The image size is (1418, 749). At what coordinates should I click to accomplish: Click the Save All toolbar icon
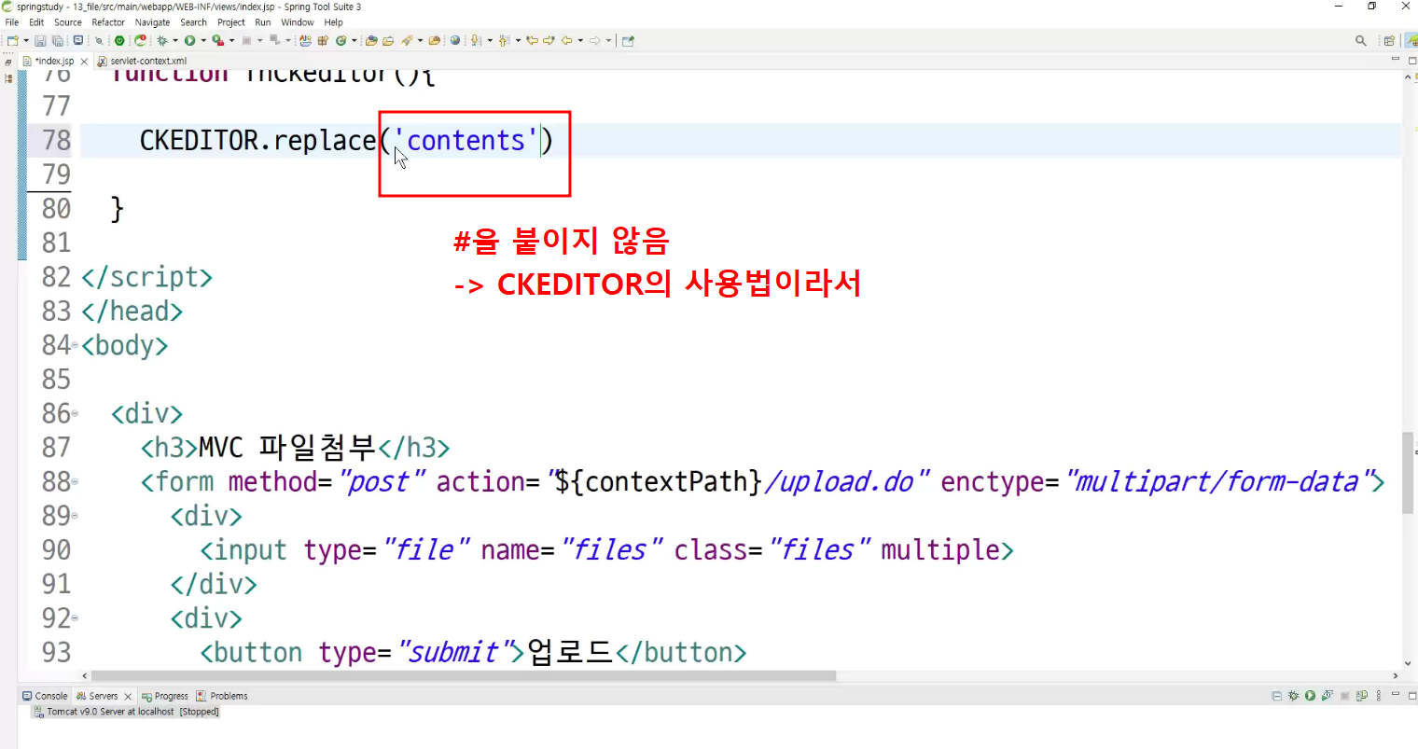pyautogui.click(x=57, y=41)
